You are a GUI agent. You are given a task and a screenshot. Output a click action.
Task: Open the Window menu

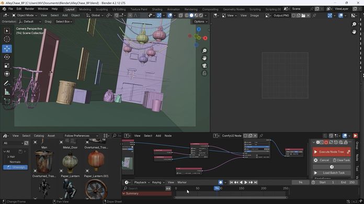coord(43,9)
